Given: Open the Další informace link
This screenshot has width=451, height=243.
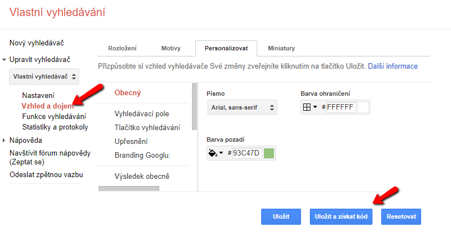Looking at the screenshot, I should 392,66.
